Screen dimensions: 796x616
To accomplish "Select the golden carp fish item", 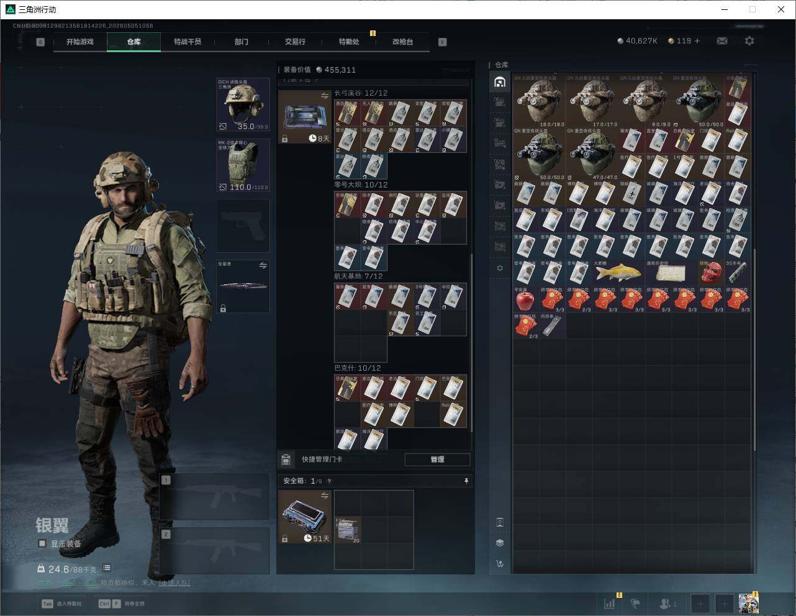I will coord(618,272).
